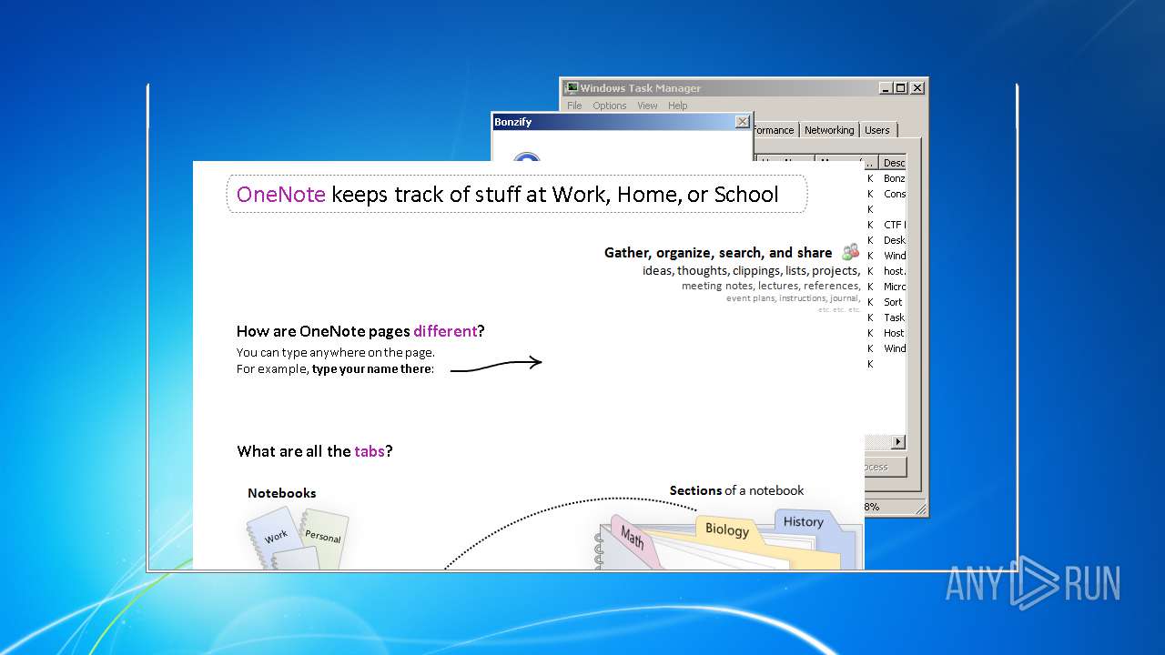The image size is (1165, 655).
Task: Switch to the Users tab in Task Manager
Action: (877, 130)
